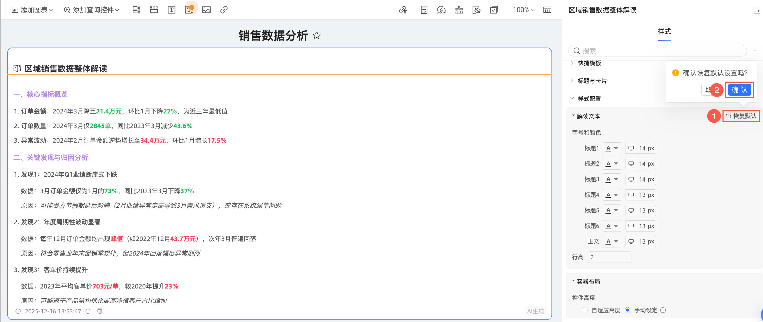
Task: Open the 添加查询控件 dropdown
Action: (x=92, y=10)
